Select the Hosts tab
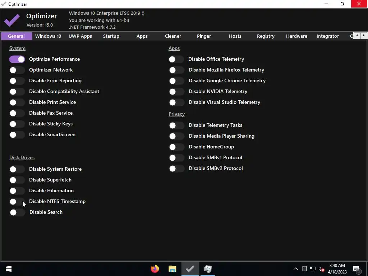 click(235, 36)
